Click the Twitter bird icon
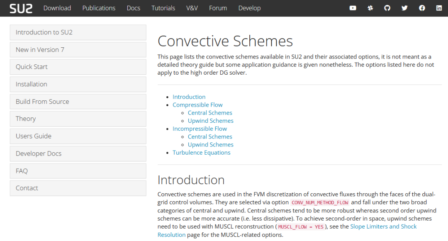This screenshot has width=448, height=241. click(x=404, y=8)
